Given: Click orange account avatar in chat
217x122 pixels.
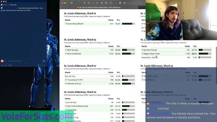Looking at the screenshot, I should click(x=2, y=61).
